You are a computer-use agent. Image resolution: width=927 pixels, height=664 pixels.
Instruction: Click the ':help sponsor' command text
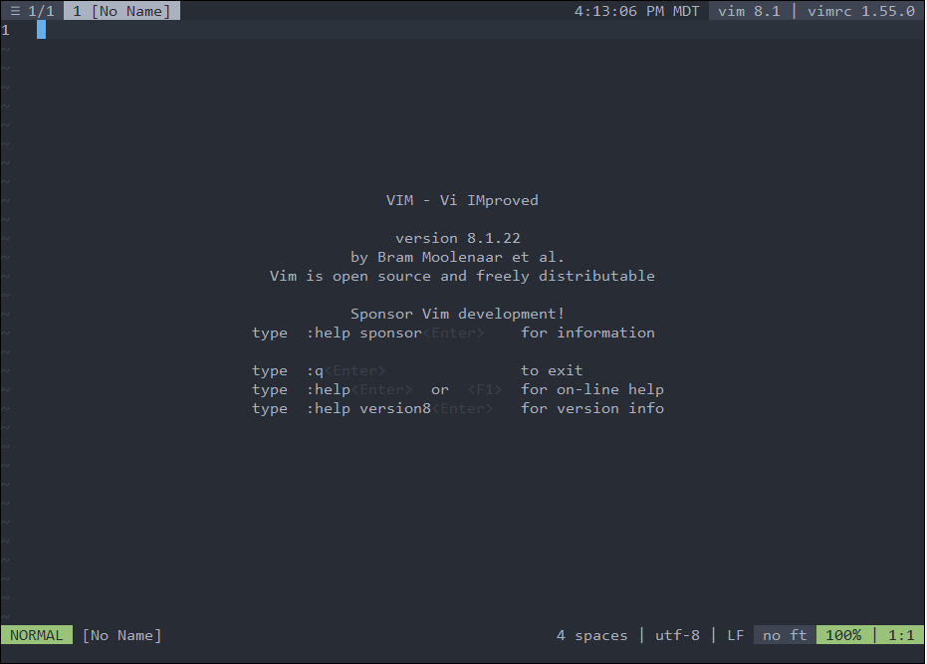(x=363, y=332)
